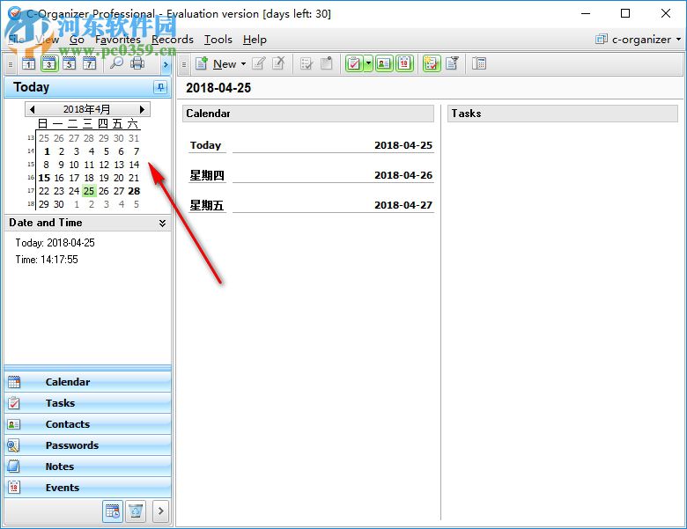
Task: Toggle the highlighted tasks list icon
Action: 432,64
